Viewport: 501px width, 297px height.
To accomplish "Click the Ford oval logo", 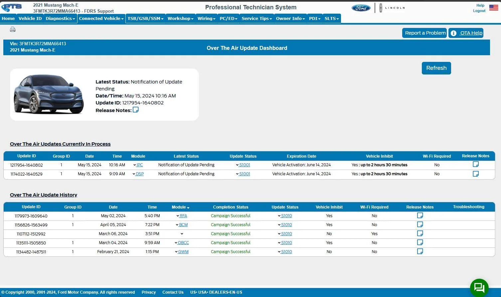I will tap(361, 8).
